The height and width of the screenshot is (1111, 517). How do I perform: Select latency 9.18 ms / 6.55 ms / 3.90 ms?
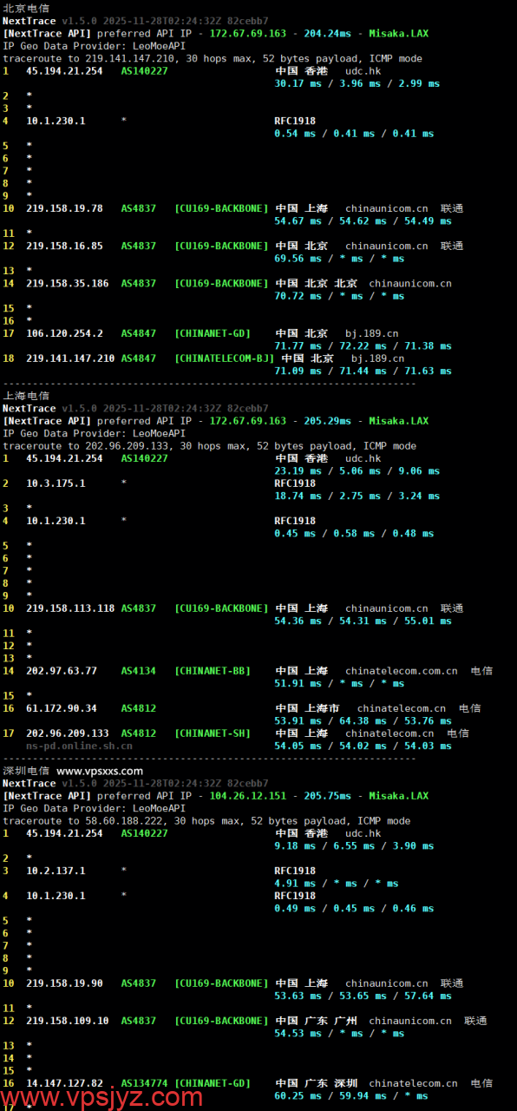tap(354, 845)
